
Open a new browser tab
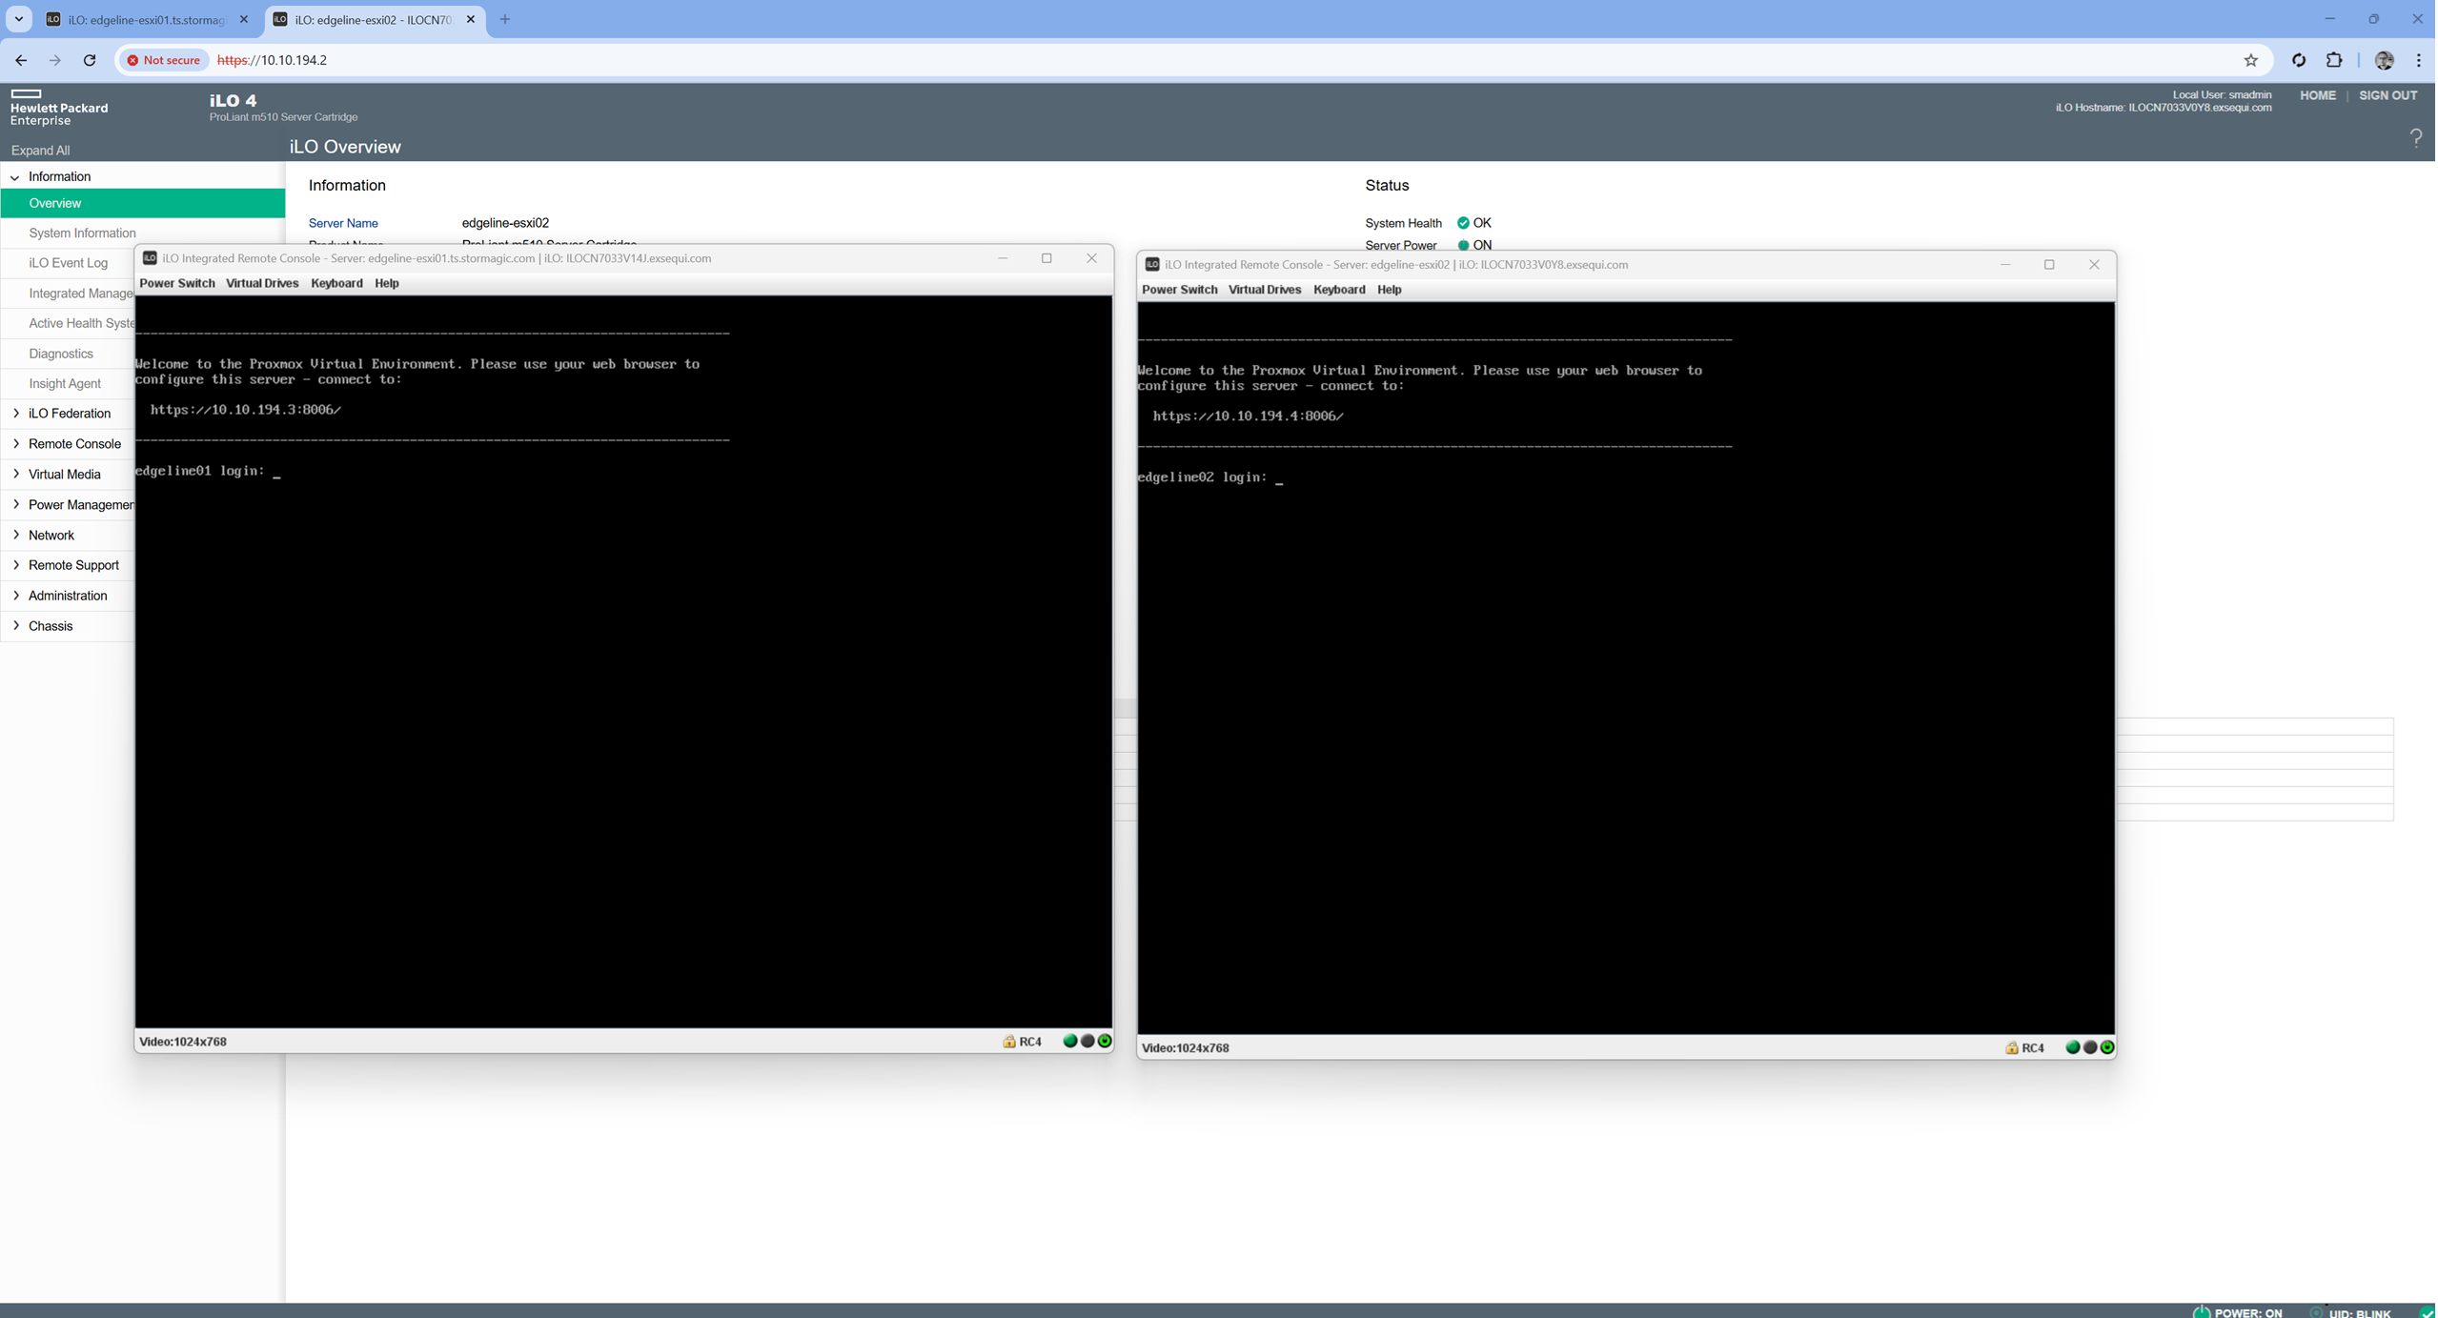(505, 19)
